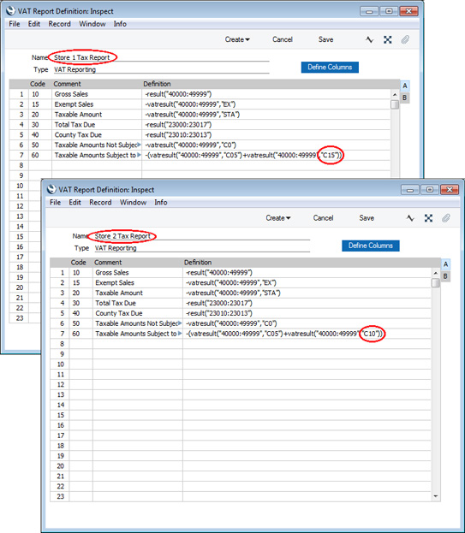This screenshot has height=533, width=465.
Task: Open the Record menu in Store 2 window
Action: (100, 202)
